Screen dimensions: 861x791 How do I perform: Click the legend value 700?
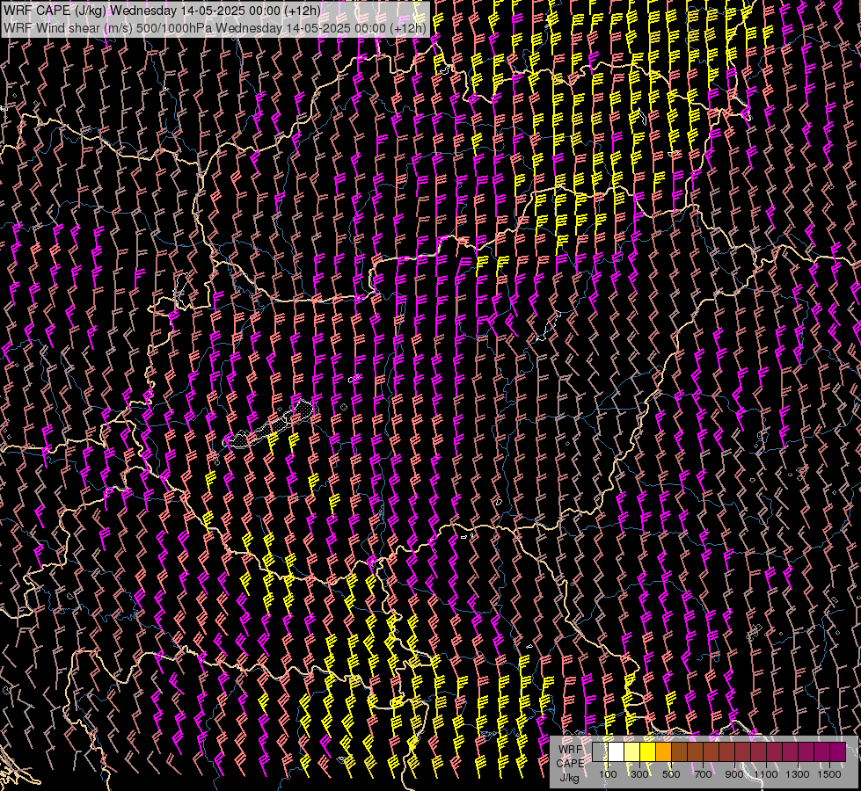click(x=703, y=774)
